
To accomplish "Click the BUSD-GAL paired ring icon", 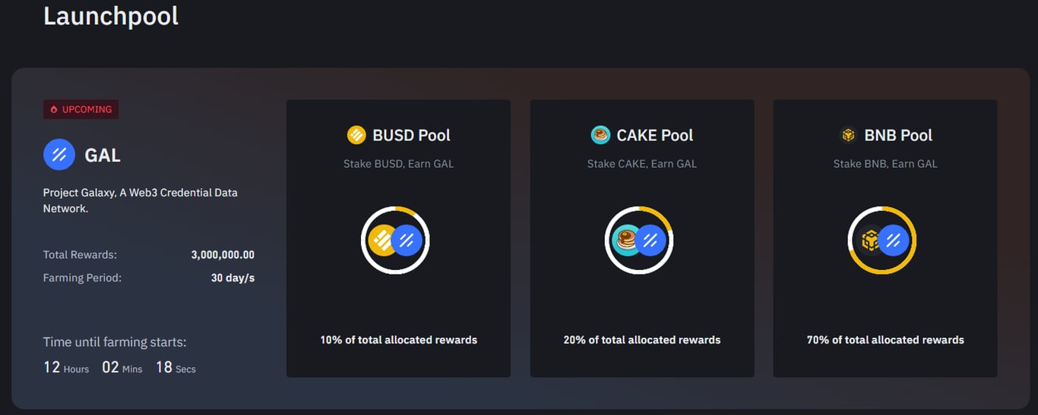I will point(395,241).
